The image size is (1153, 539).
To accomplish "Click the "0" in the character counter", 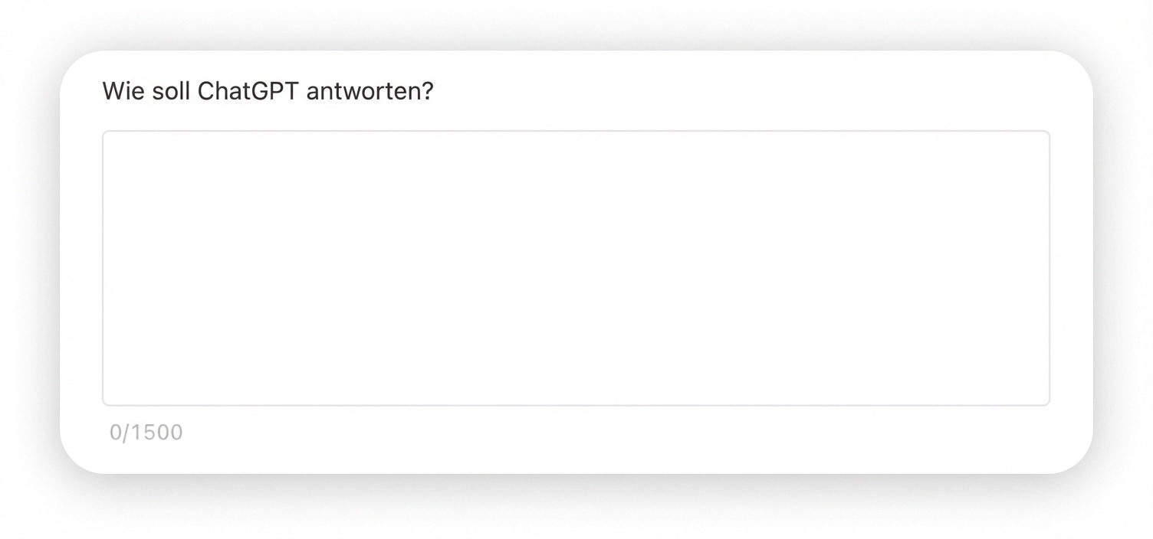I will 116,433.
